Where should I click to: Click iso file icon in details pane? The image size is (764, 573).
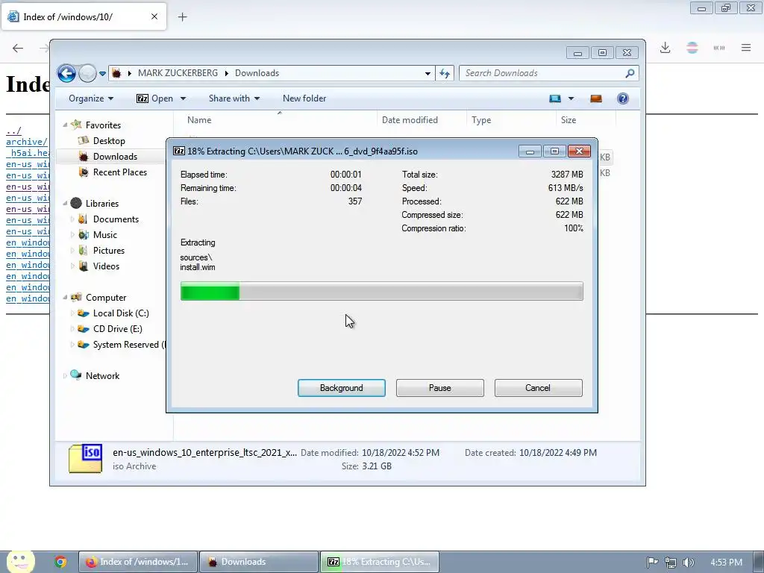pyautogui.click(x=85, y=459)
